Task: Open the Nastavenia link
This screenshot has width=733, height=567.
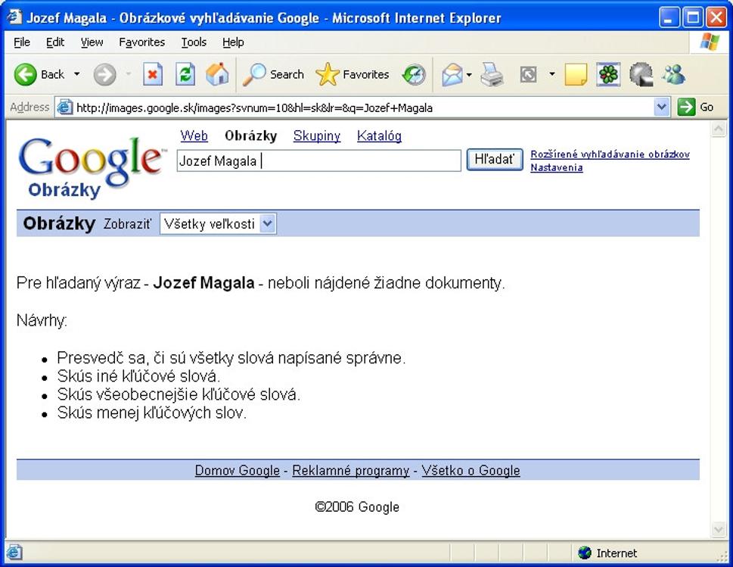Action: click(556, 167)
